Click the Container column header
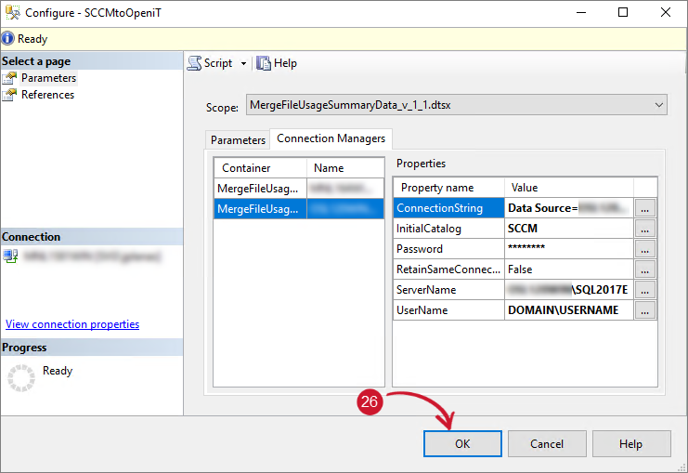 coord(260,168)
